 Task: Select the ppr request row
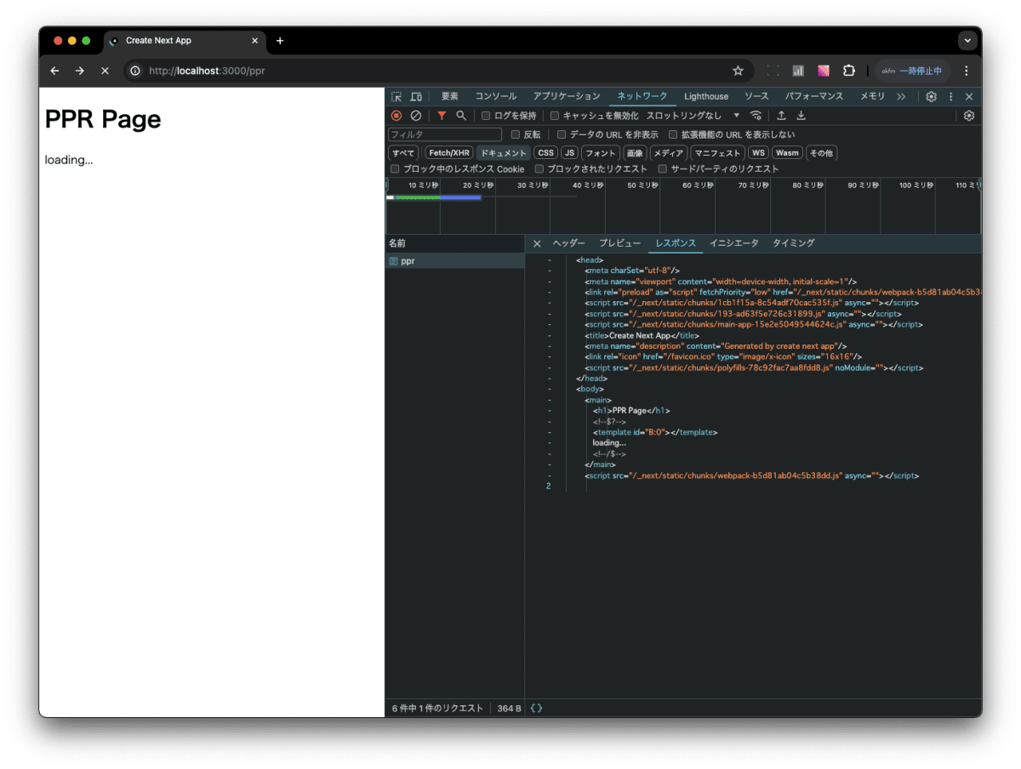[455, 261]
